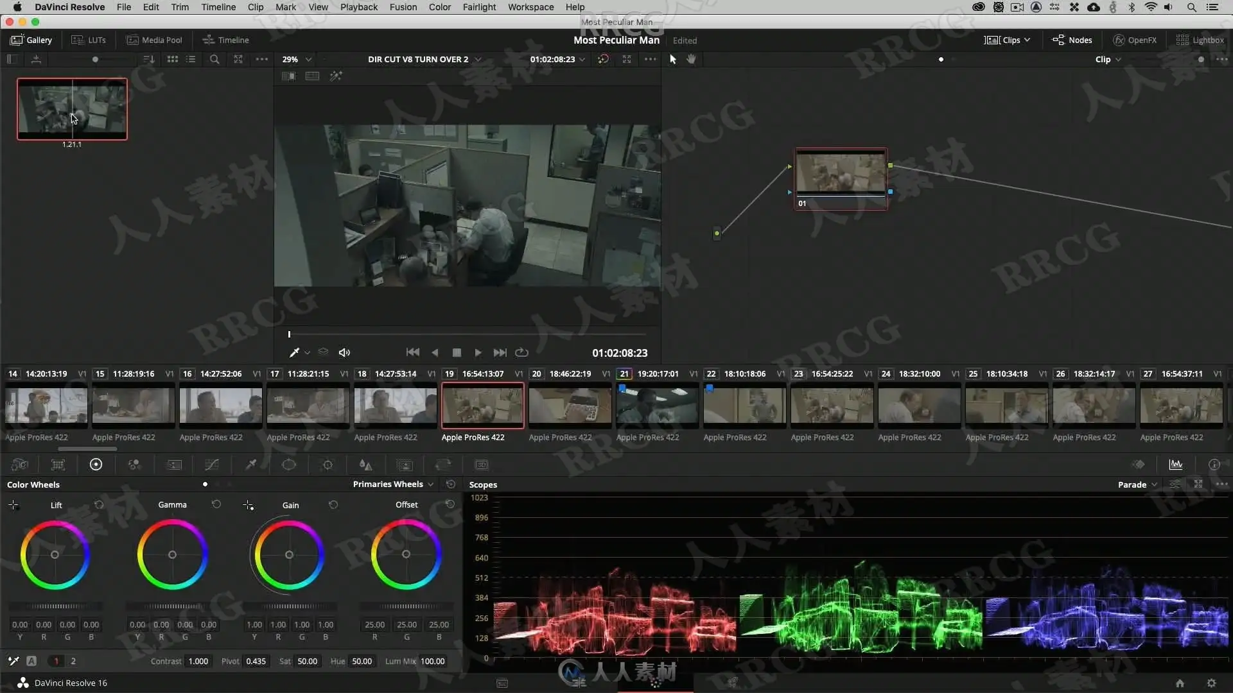Open the Sizing palette
The width and height of the screenshot is (1233, 693).
pos(443,465)
